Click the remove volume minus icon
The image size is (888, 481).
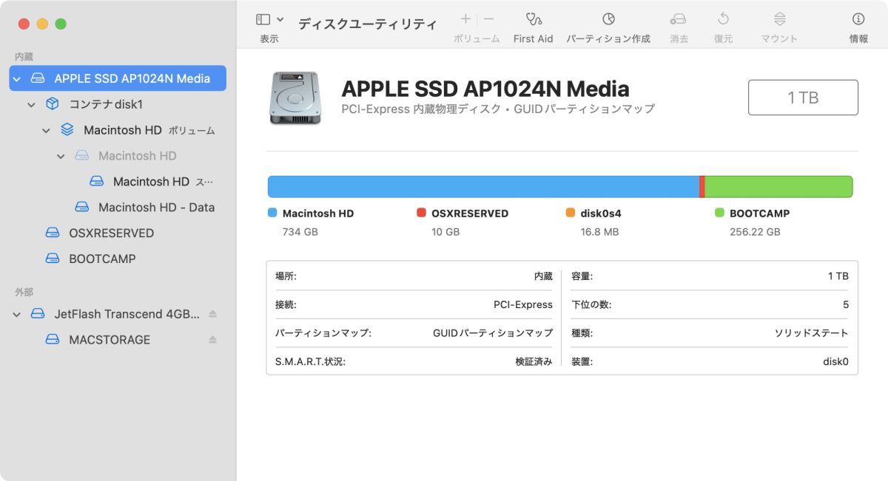489,19
